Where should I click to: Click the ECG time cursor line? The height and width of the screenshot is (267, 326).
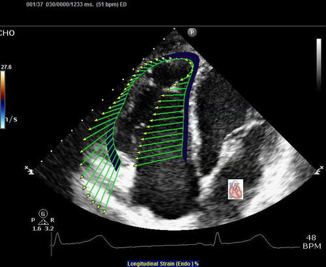click(x=52, y=244)
